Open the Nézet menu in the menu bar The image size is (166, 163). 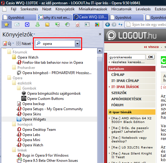(47, 9)
